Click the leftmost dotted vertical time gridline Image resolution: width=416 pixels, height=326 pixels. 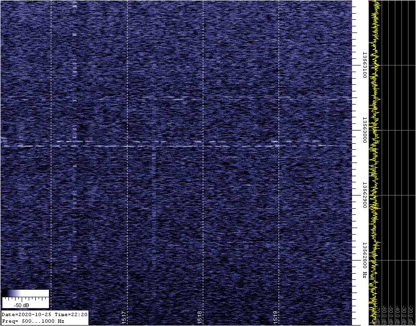pyautogui.click(x=51, y=141)
